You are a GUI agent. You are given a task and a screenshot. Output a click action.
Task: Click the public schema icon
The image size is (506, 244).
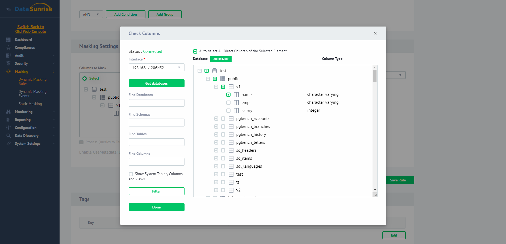(x=223, y=79)
